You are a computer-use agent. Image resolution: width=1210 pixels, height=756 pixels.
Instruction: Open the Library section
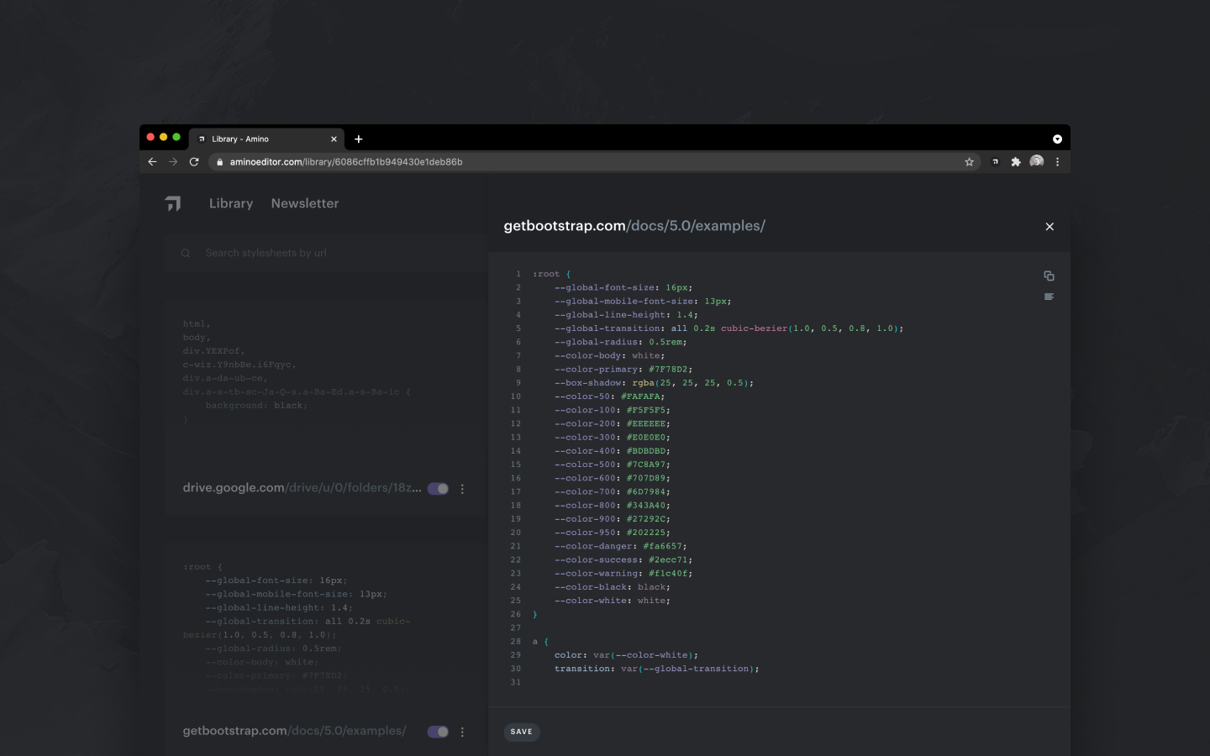click(231, 203)
